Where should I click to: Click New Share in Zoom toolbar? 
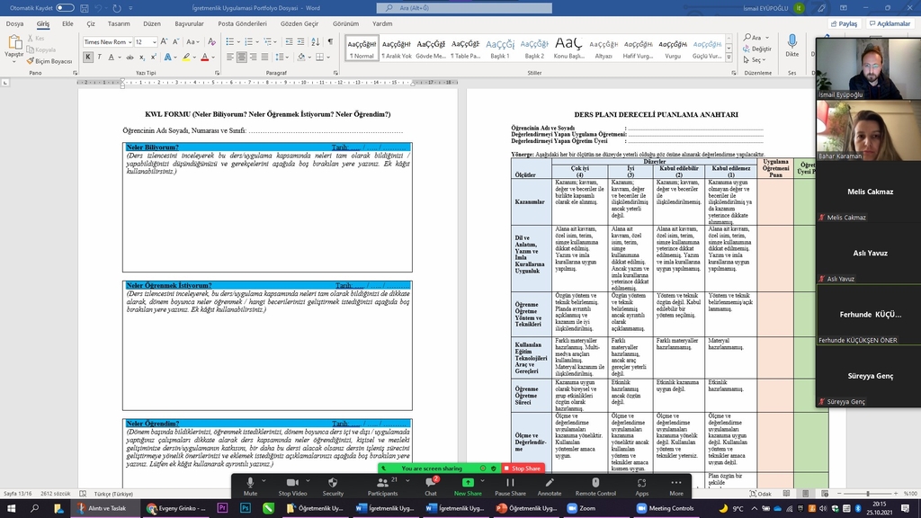coord(468,486)
